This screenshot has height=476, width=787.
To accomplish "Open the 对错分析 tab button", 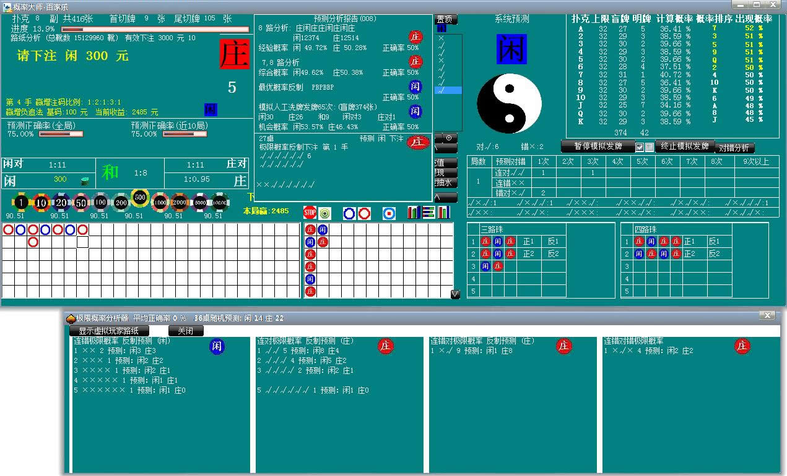I will point(735,148).
